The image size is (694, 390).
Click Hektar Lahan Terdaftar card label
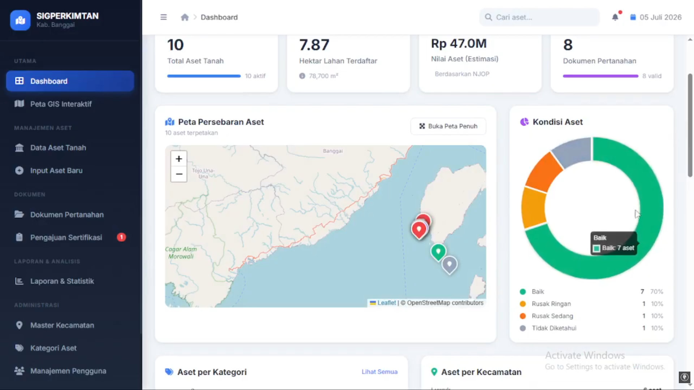(x=338, y=61)
